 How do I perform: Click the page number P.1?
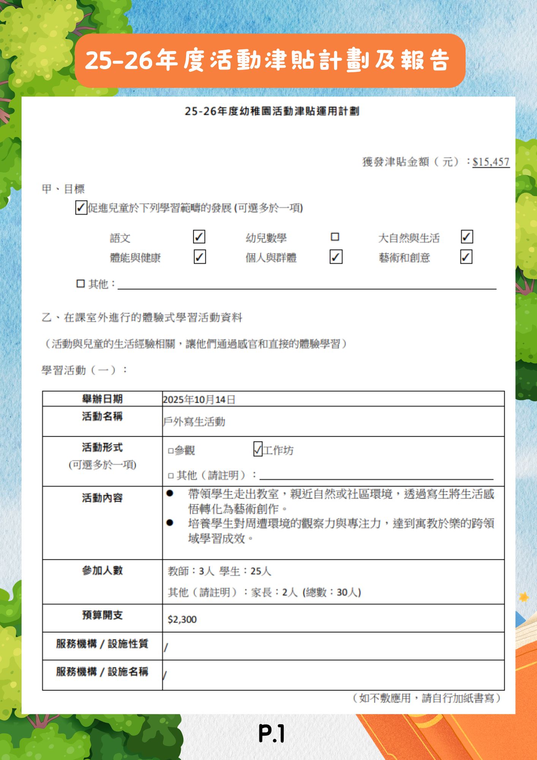[x=272, y=733]
